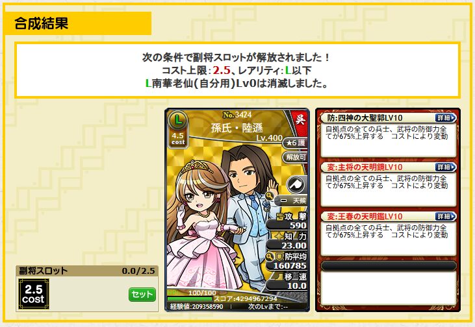Image resolution: width=475 pixels, height=327 pixels.
Task: Click magnifier icon next to 天候
Action: [269, 196]
